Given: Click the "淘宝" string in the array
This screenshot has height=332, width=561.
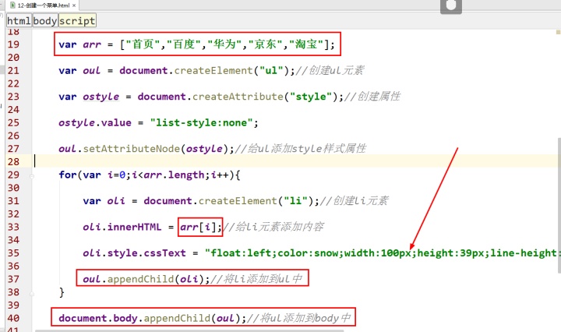Looking at the screenshot, I should [306, 44].
